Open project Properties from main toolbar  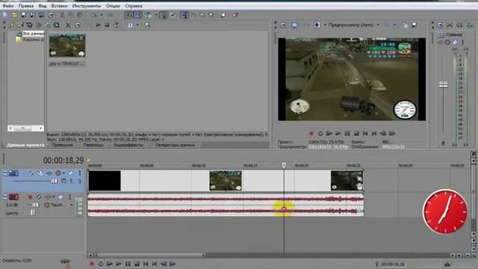pos(51,15)
